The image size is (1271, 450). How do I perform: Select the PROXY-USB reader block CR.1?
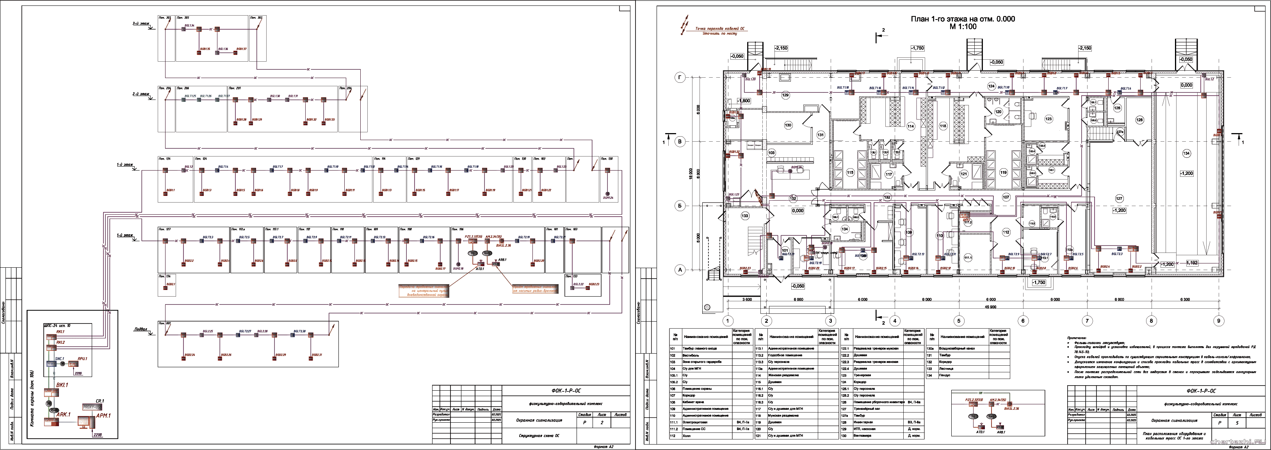point(92,407)
